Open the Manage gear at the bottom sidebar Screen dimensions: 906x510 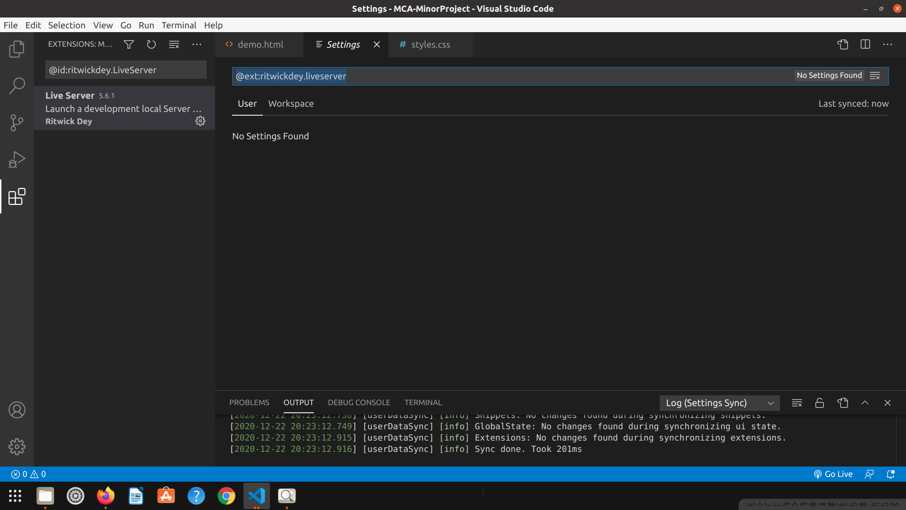17,447
